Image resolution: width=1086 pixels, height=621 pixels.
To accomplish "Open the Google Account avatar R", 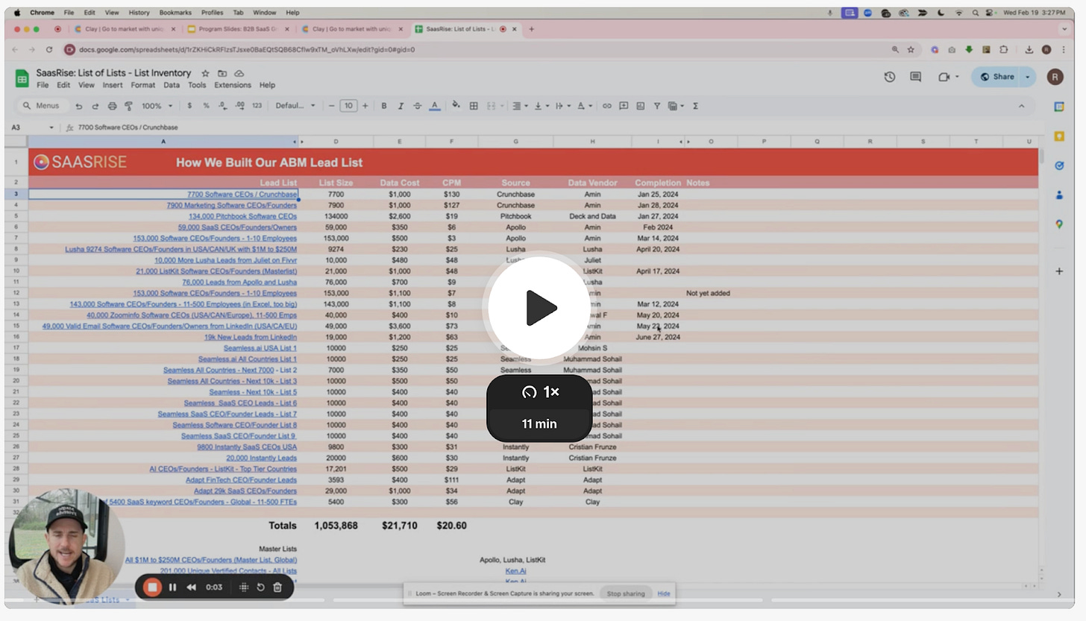I will 1055,77.
